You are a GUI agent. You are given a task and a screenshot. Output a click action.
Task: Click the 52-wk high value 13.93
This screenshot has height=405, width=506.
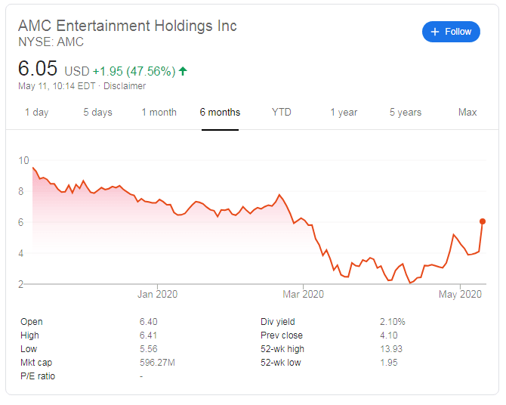391,349
